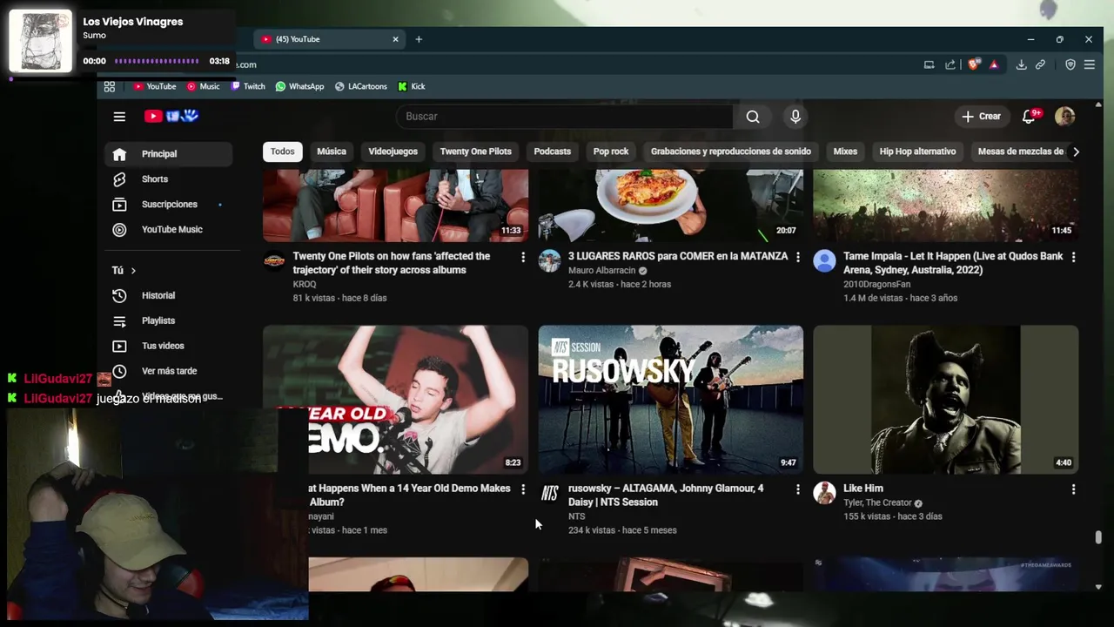Click the Brave Shields lion icon
This screenshot has height=627, width=1114.
pyautogui.click(x=974, y=64)
